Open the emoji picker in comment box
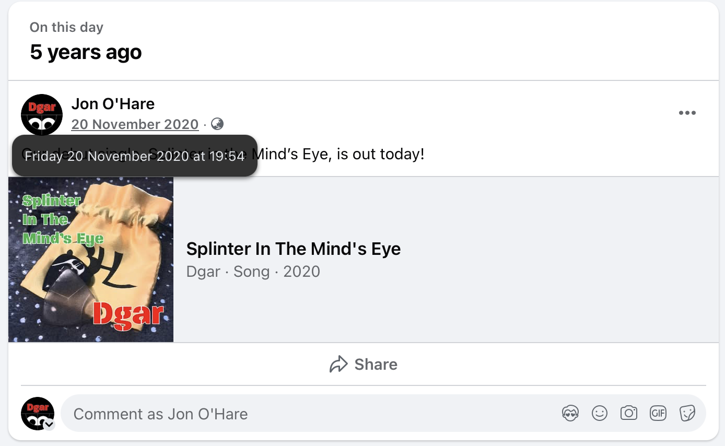This screenshot has height=446, width=725. pyautogui.click(x=599, y=414)
